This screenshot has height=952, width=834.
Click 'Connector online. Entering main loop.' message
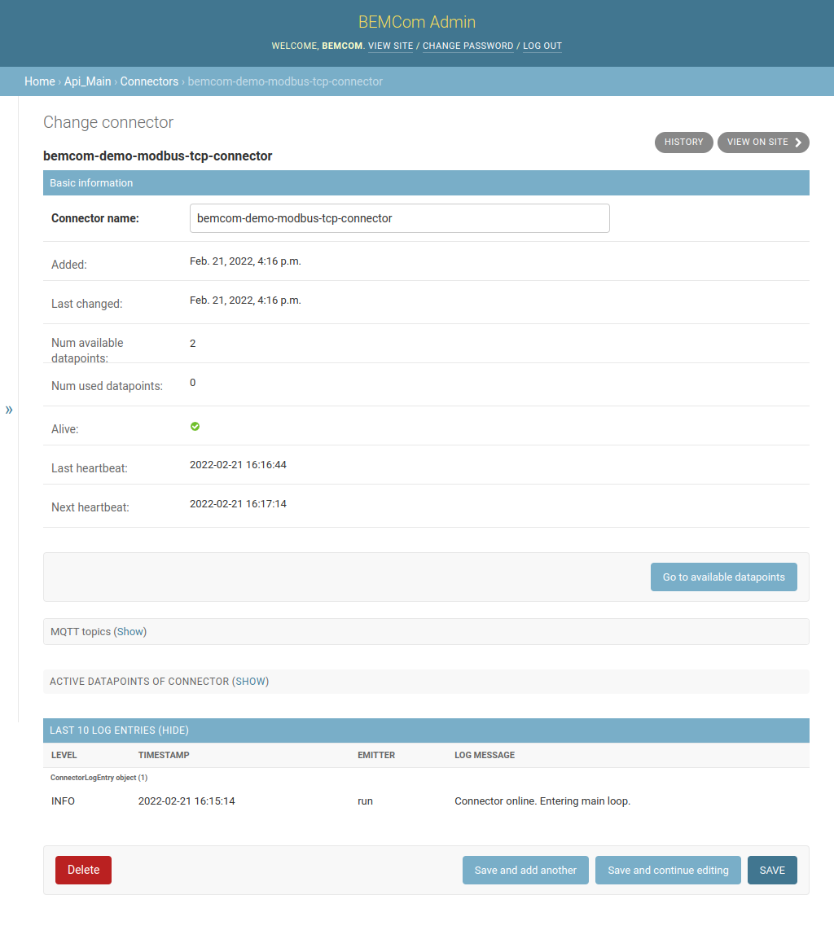click(542, 801)
